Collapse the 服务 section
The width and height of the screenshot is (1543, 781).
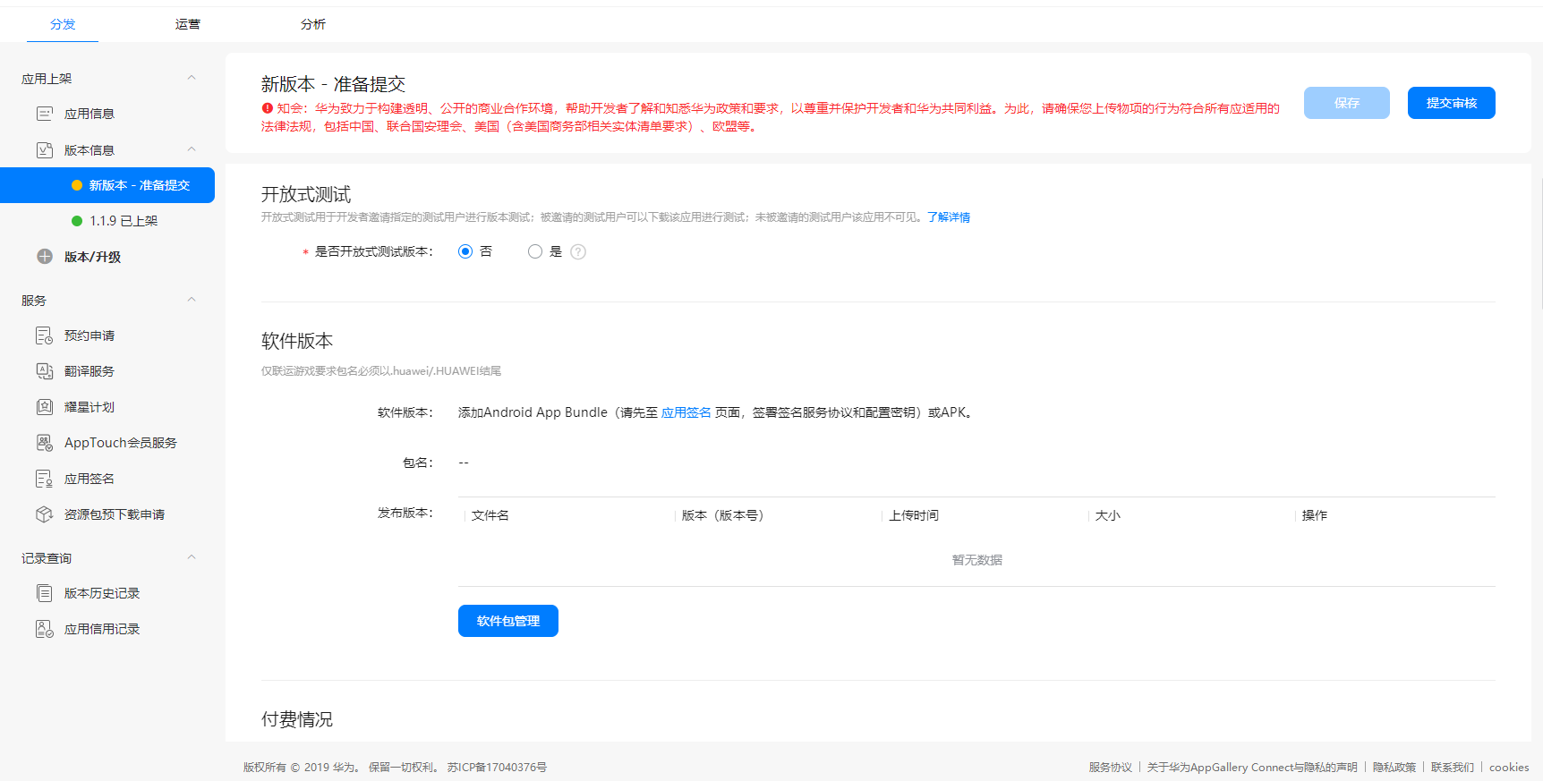(192, 300)
